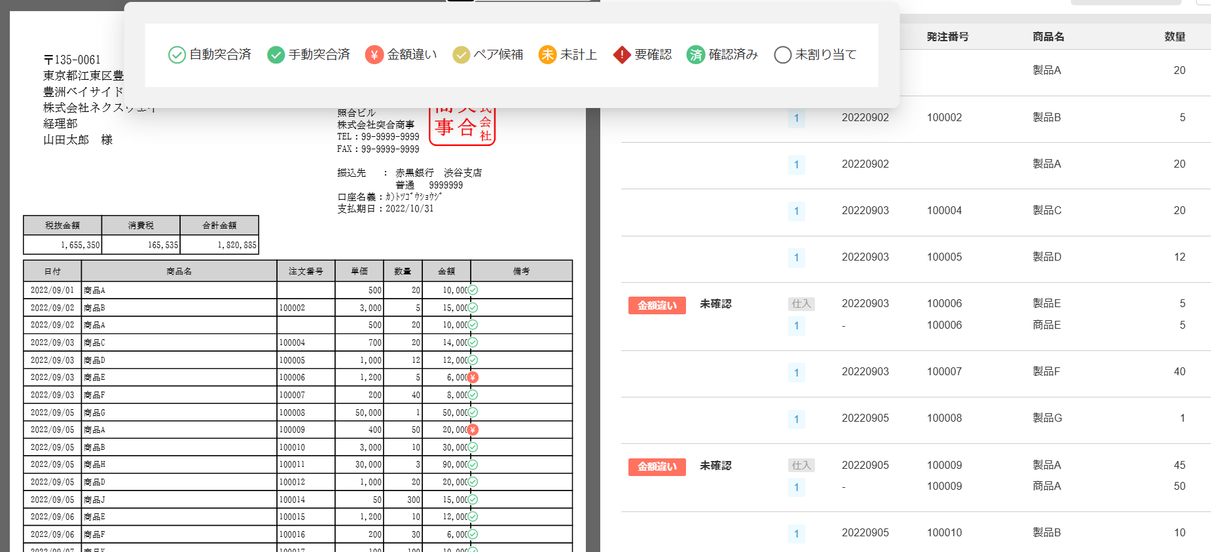Click the page 1 badge for 製品B 100010
The height and width of the screenshot is (552, 1211).
(797, 534)
